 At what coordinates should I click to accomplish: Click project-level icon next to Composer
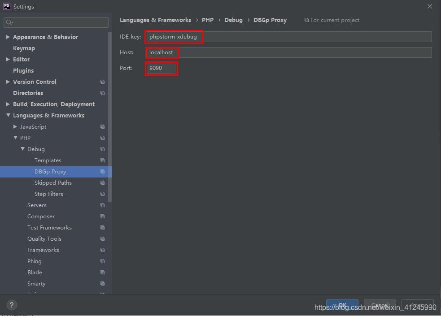[102, 216]
